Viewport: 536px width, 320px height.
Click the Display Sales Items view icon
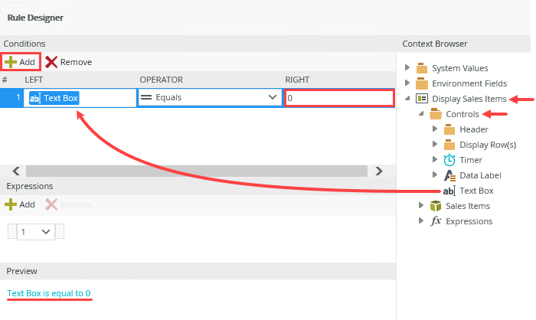(x=422, y=99)
